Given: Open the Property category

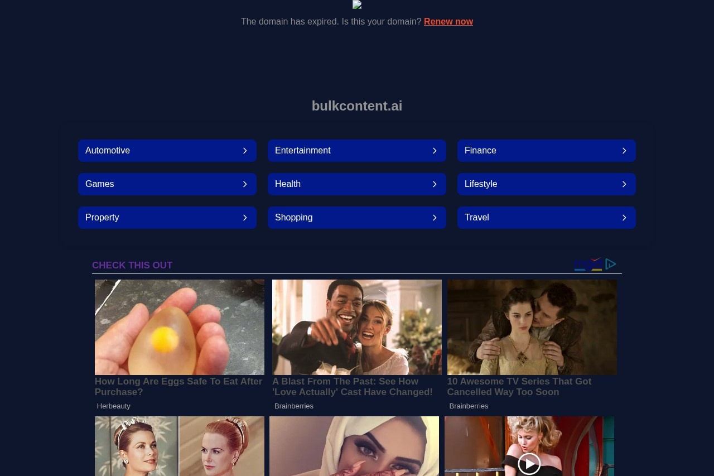Looking at the screenshot, I should click(x=167, y=218).
